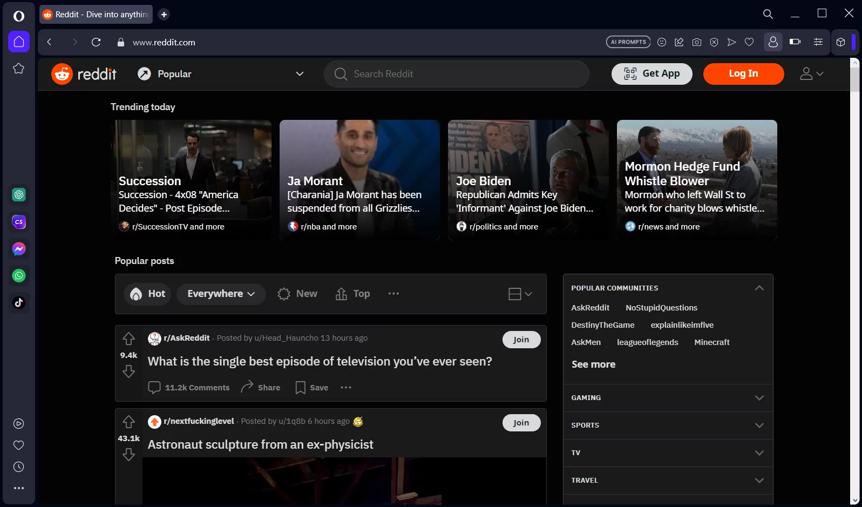Open History clock icon in sidebar

tap(19, 467)
